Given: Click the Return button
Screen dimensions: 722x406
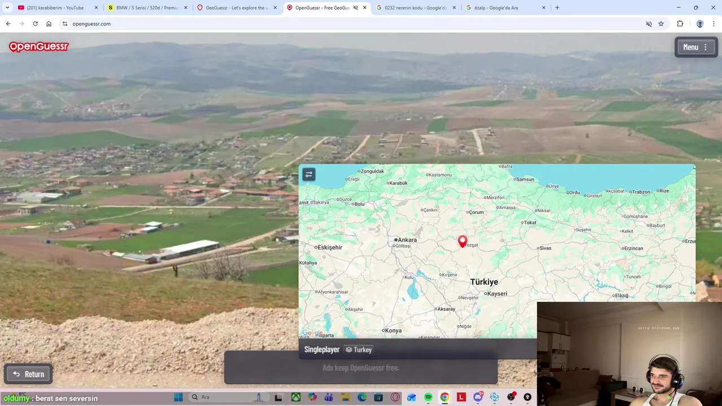Looking at the screenshot, I should (x=28, y=374).
